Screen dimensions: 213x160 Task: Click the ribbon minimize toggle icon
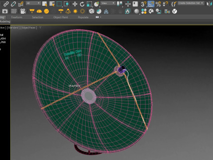[x=97, y=17]
